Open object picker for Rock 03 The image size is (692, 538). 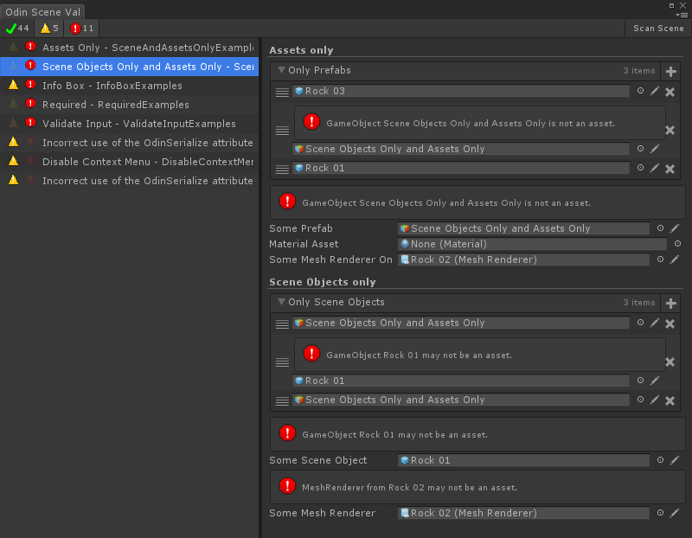pos(640,91)
